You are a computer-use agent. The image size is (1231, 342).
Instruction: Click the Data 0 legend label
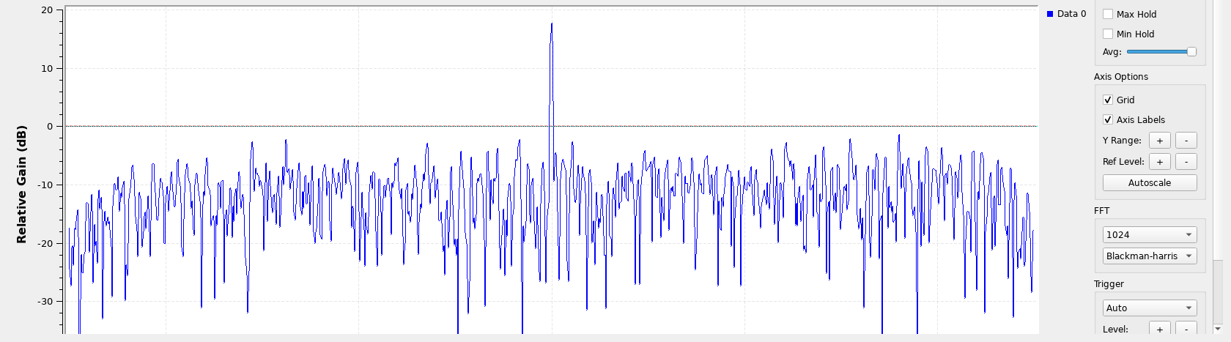click(1071, 14)
